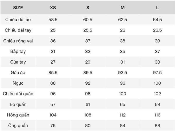Select the S size column header
175x131 pixels.
[x=88, y=8]
